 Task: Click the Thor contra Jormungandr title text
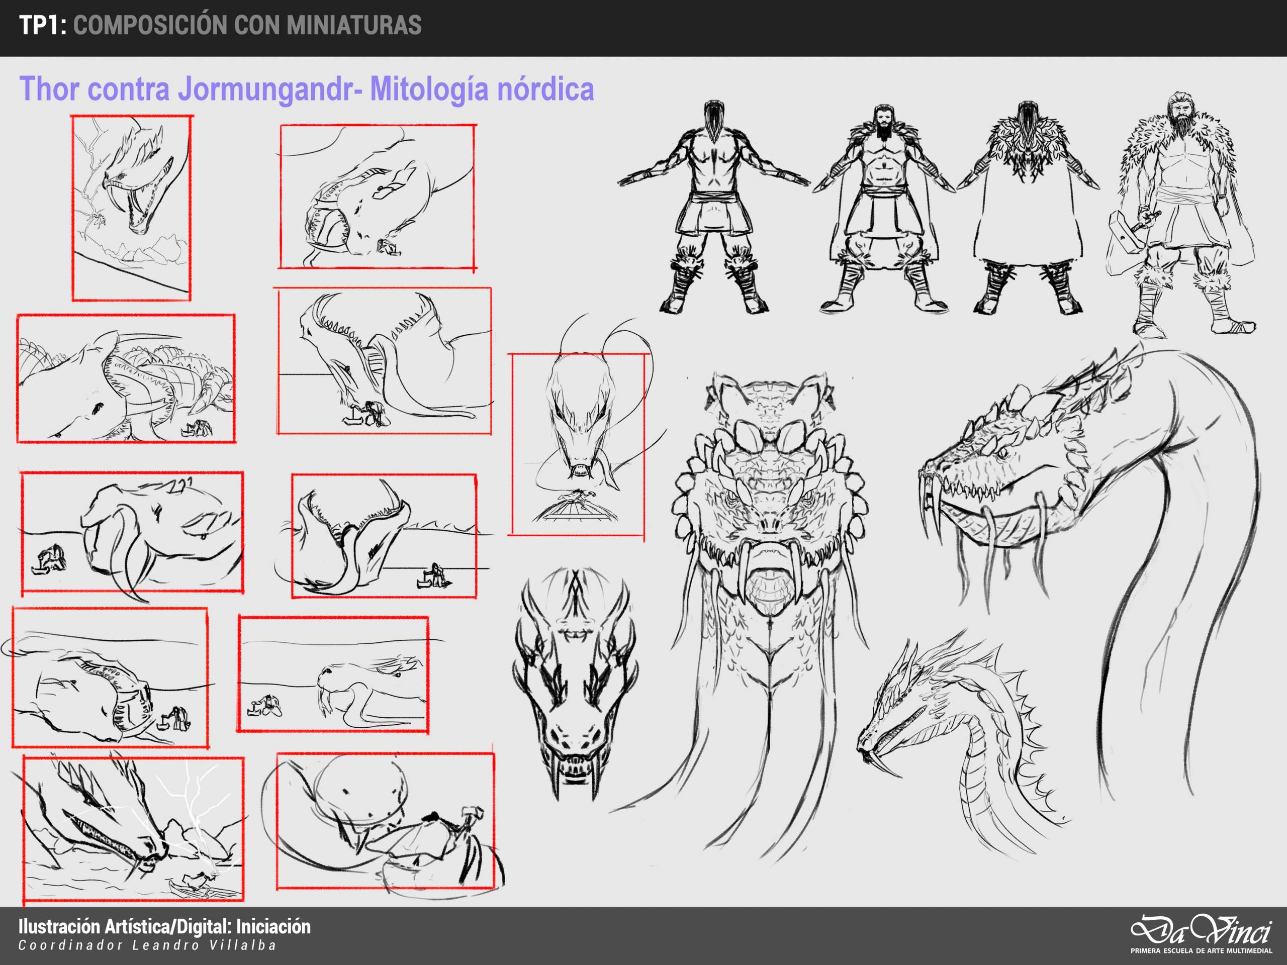pos(307,89)
